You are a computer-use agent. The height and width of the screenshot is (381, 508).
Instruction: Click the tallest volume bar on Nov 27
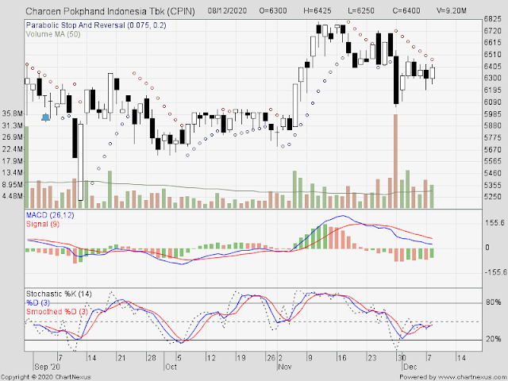[x=395, y=161]
